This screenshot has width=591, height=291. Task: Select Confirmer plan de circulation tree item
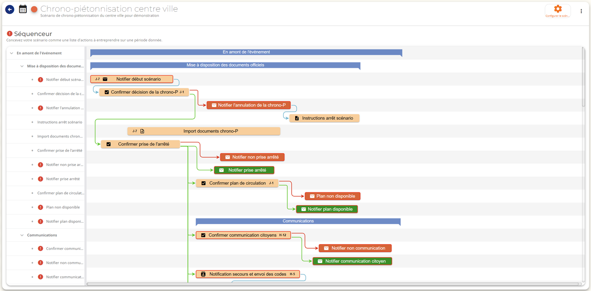pos(61,193)
